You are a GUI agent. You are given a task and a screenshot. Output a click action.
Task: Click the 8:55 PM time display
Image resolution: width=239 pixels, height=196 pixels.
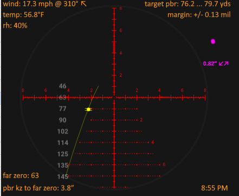point(215,188)
